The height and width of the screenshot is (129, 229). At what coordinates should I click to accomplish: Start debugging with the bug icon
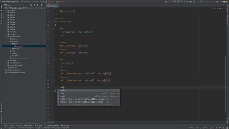[188, 2]
